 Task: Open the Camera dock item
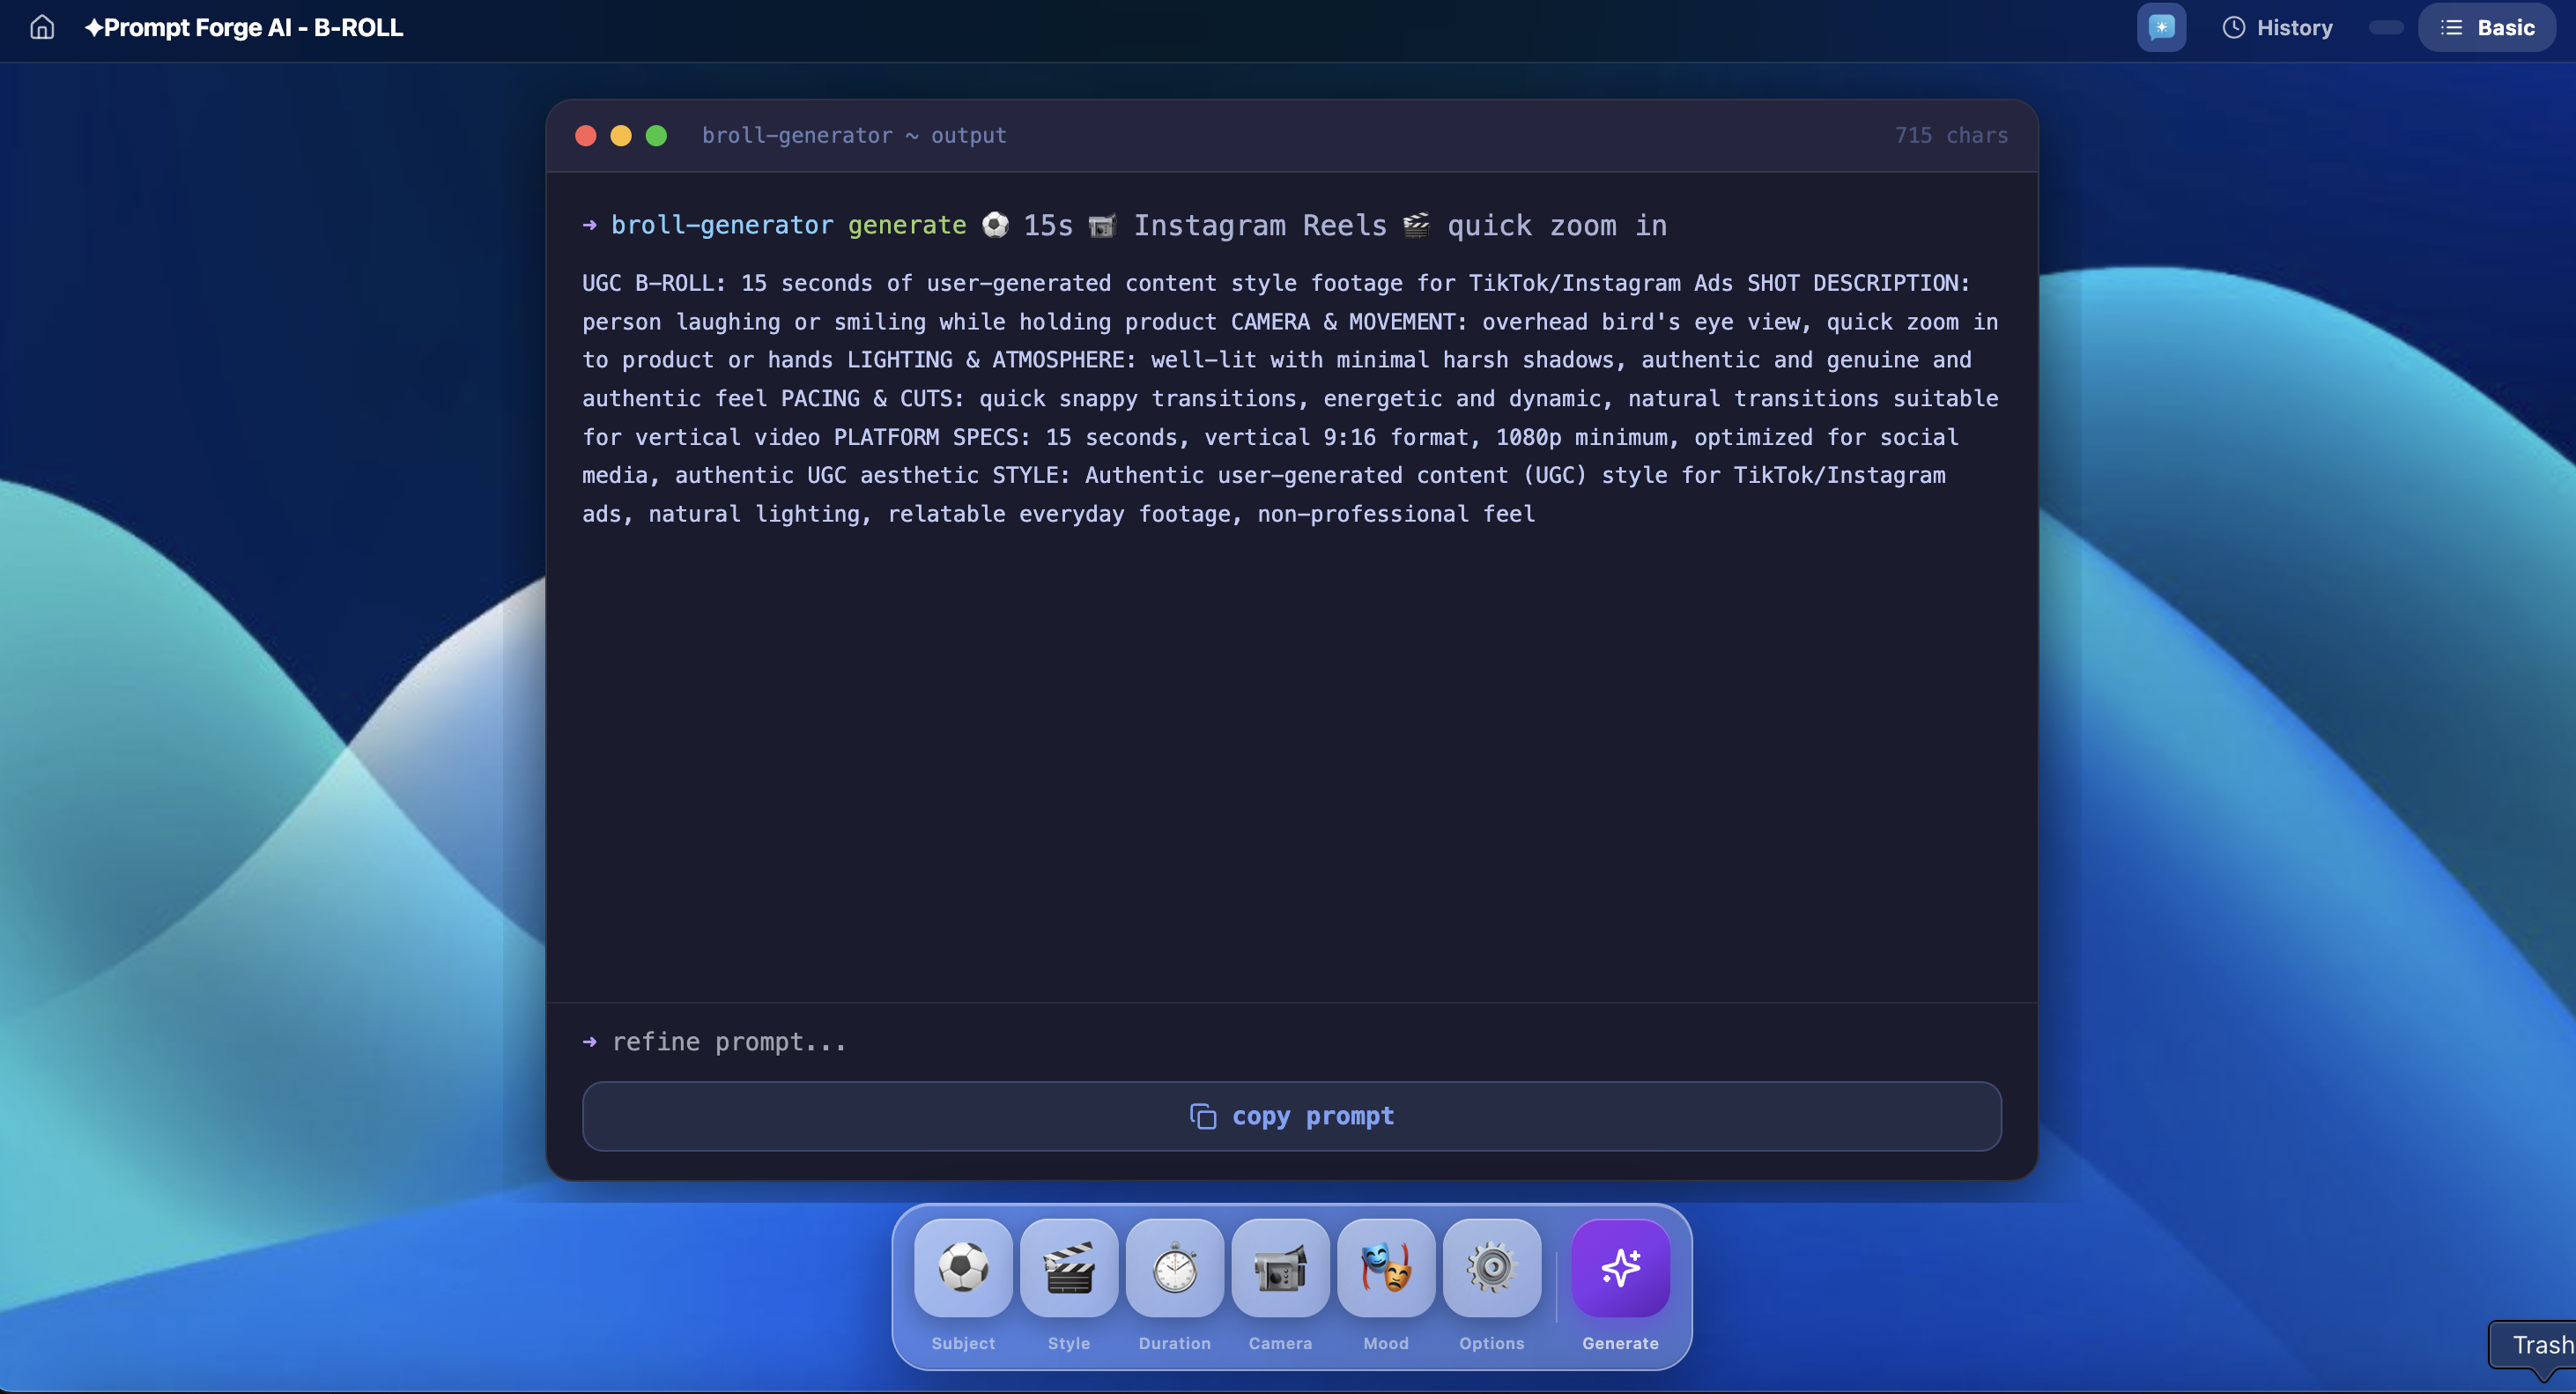(1280, 1268)
